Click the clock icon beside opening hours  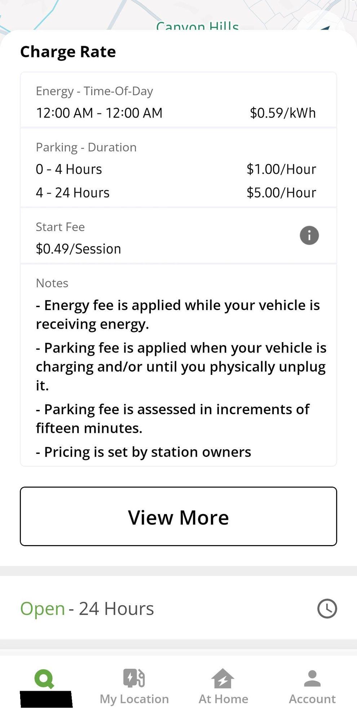coord(327,609)
